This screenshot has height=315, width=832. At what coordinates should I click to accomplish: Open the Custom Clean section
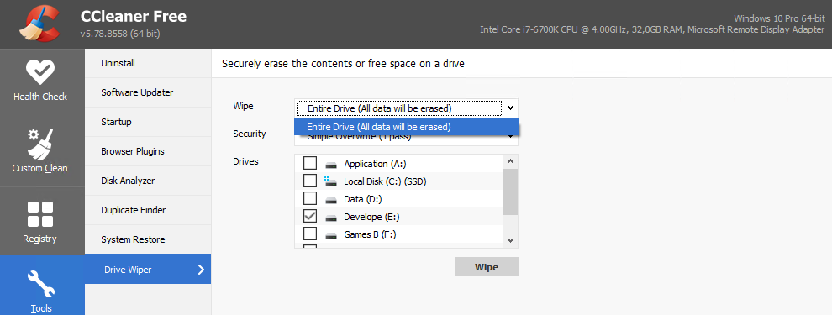pyautogui.click(x=42, y=153)
